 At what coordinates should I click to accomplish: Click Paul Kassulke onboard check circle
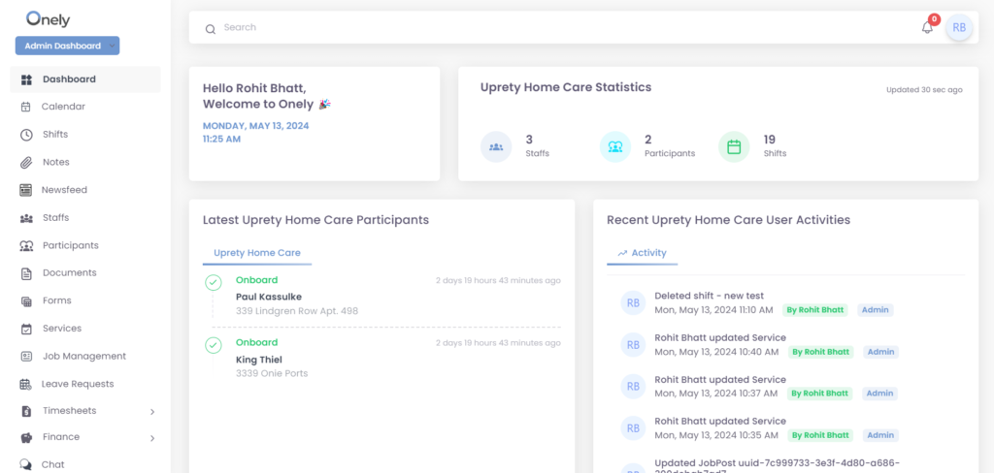click(x=213, y=282)
